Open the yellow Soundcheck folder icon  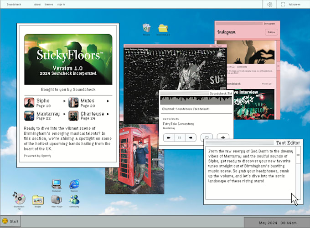coord(163,28)
